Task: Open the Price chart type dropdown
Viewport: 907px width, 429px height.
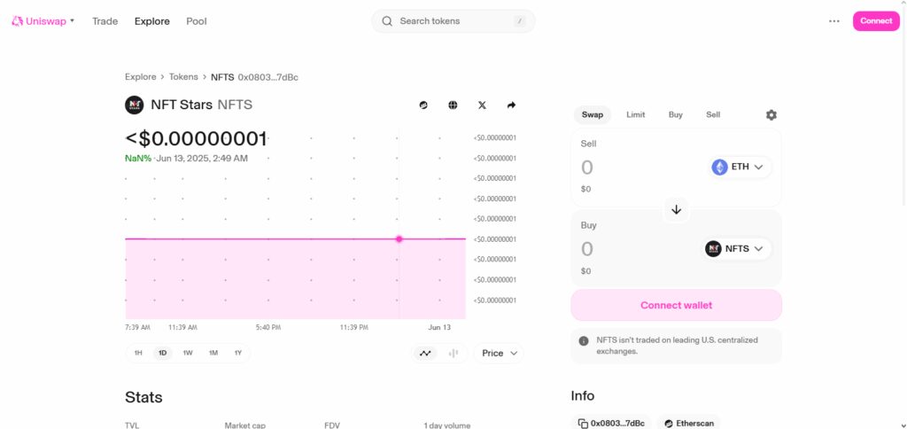Action: pos(498,353)
